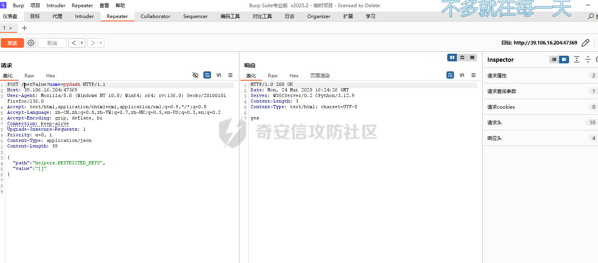The height and width of the screenshot is (263, 598).
Task: Click the response hamburger menu icon
Action: pyautogui.click(x=473, y=75)
